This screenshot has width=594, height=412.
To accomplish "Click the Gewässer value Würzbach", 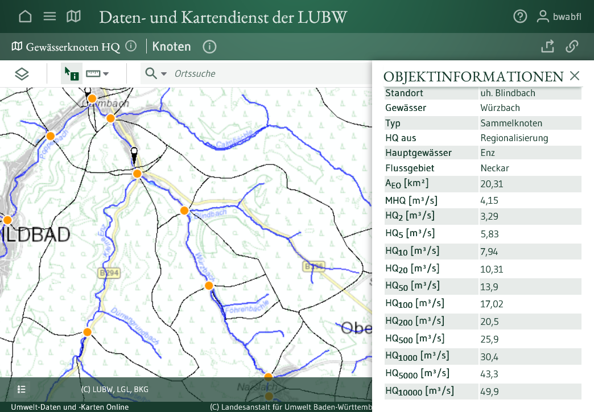I will pos(500,108).
